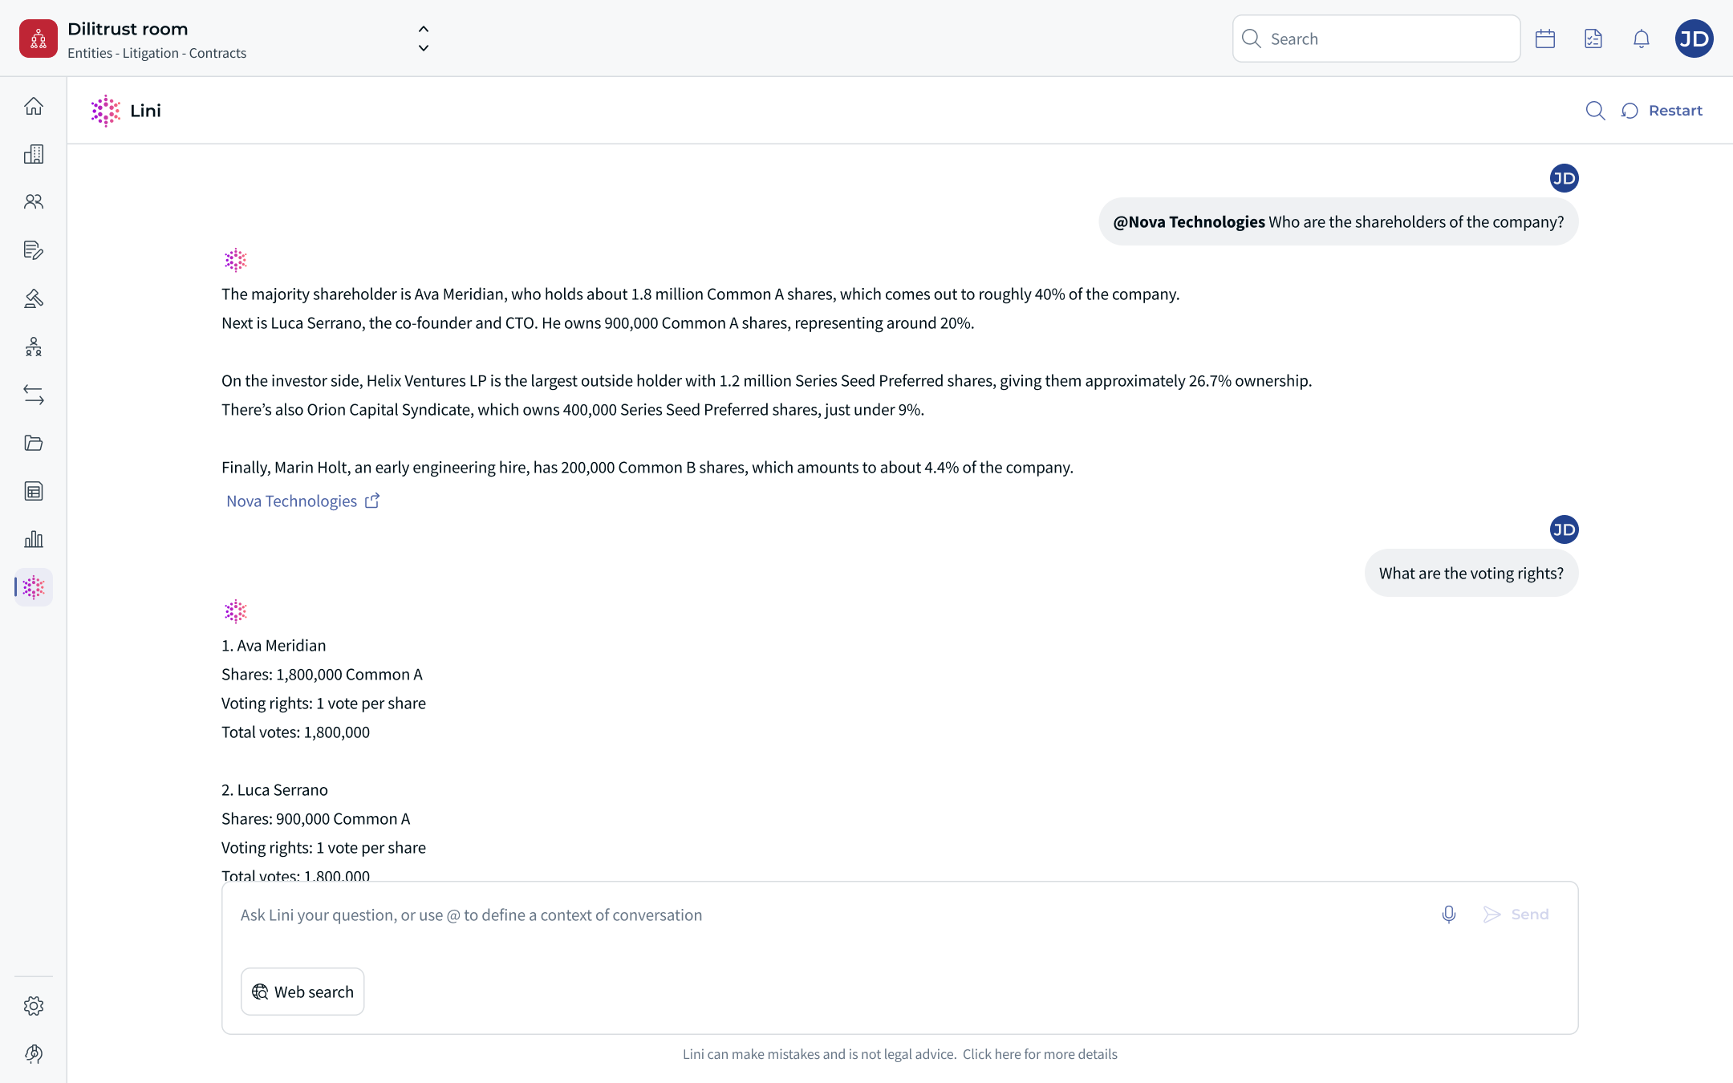Open the Litigation gavel icon
Image resolution: width=1733 pixels, height=1083 pixels.
click(34, 298)
